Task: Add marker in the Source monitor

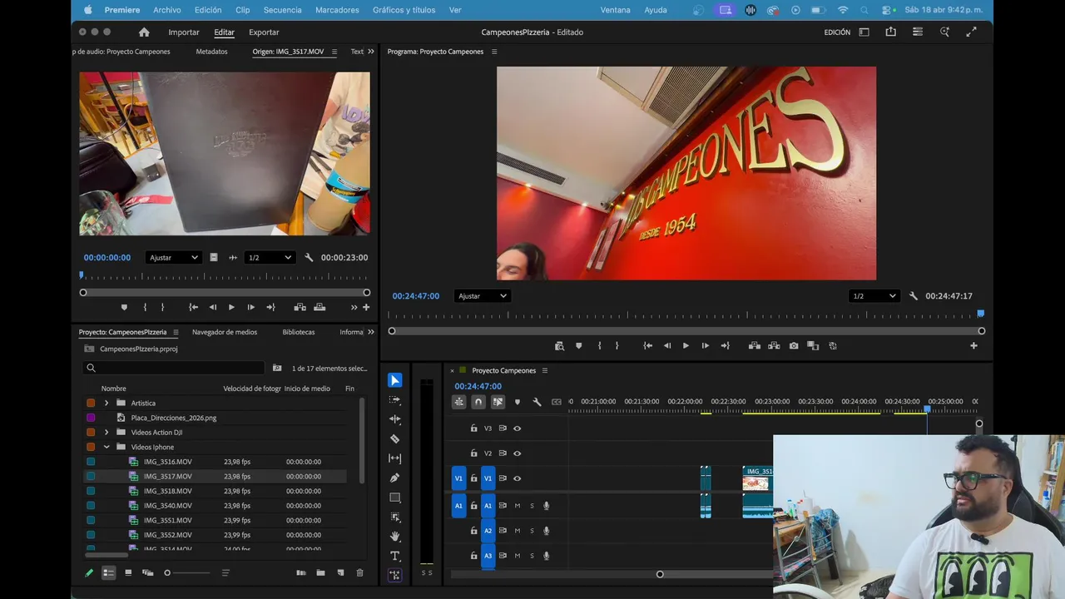Action: click(x=124, y=308)
